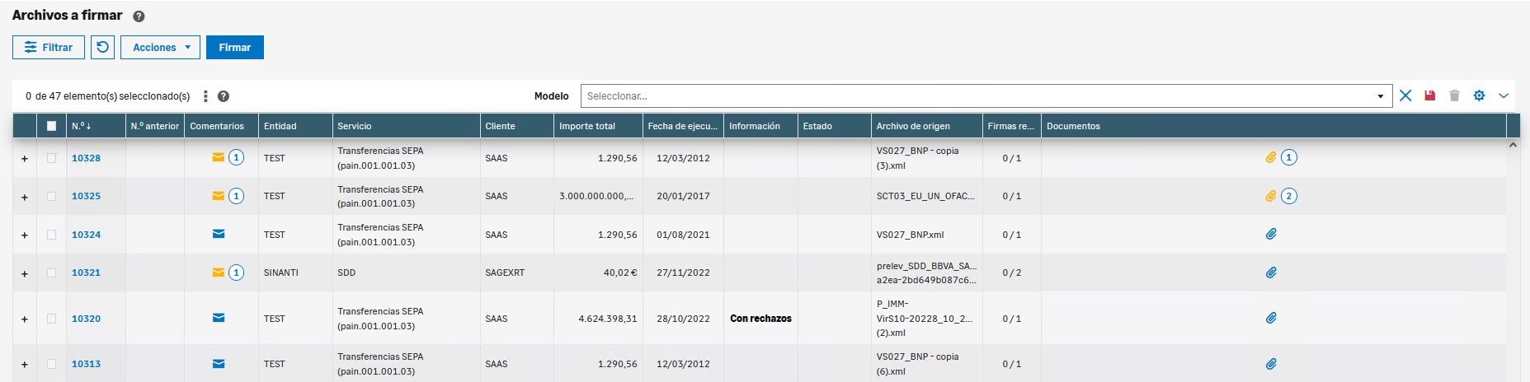
Task: Clear the model selection with the X icon
Action: (1405, 95)
